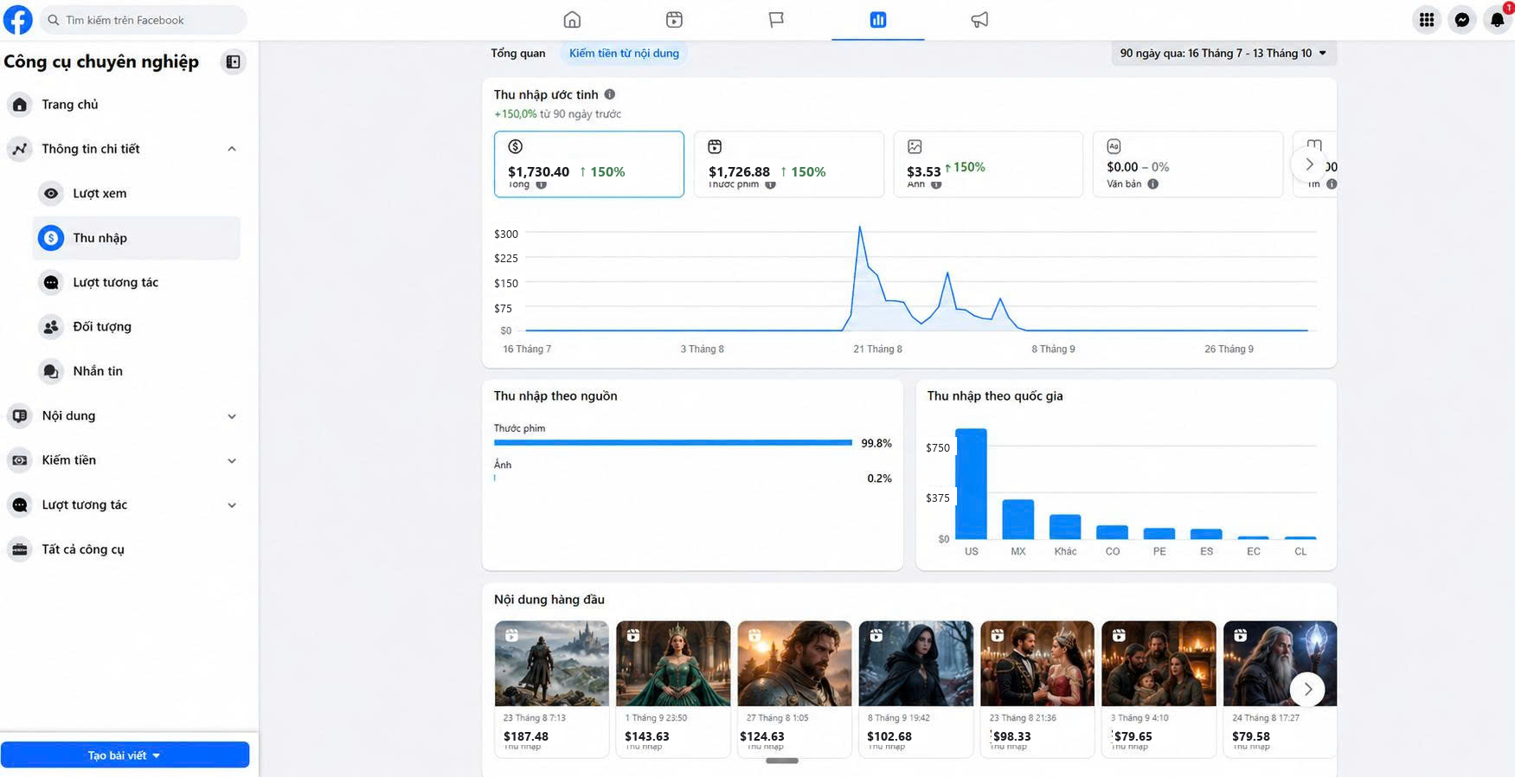Focus the Tìm kiếm trên Facebook search field
The image size is (1515, 777).
coord(143,20)
